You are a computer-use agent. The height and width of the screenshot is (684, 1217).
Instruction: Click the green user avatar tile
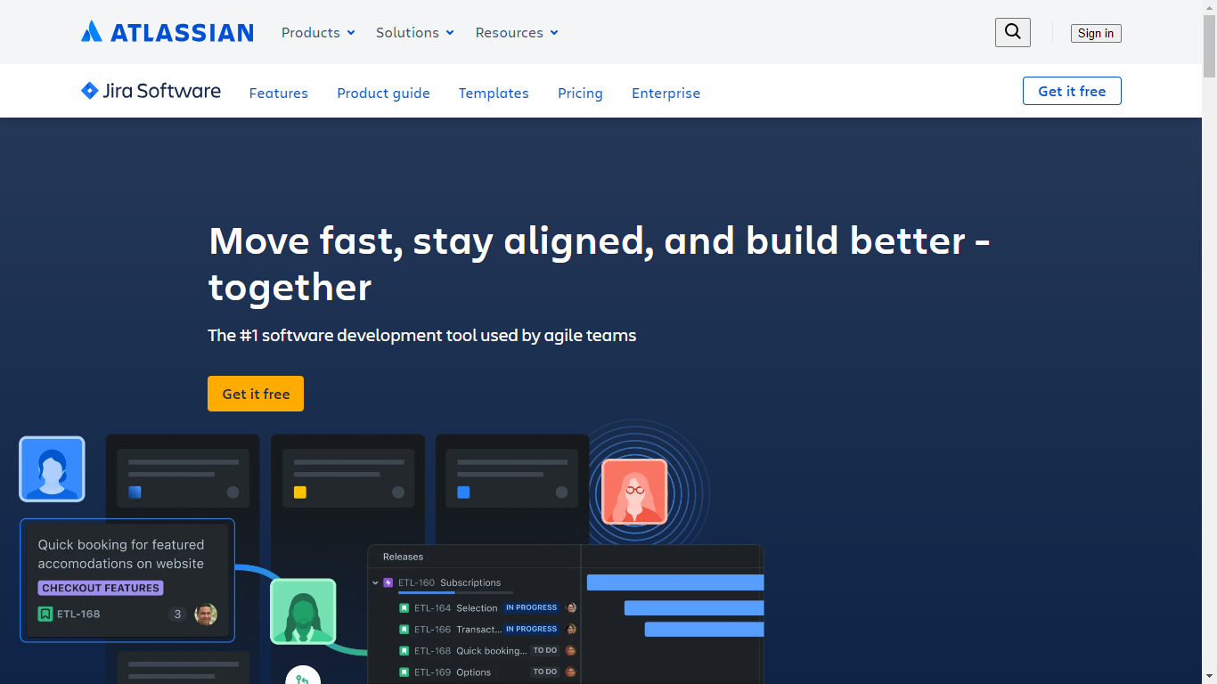point(303,611)
